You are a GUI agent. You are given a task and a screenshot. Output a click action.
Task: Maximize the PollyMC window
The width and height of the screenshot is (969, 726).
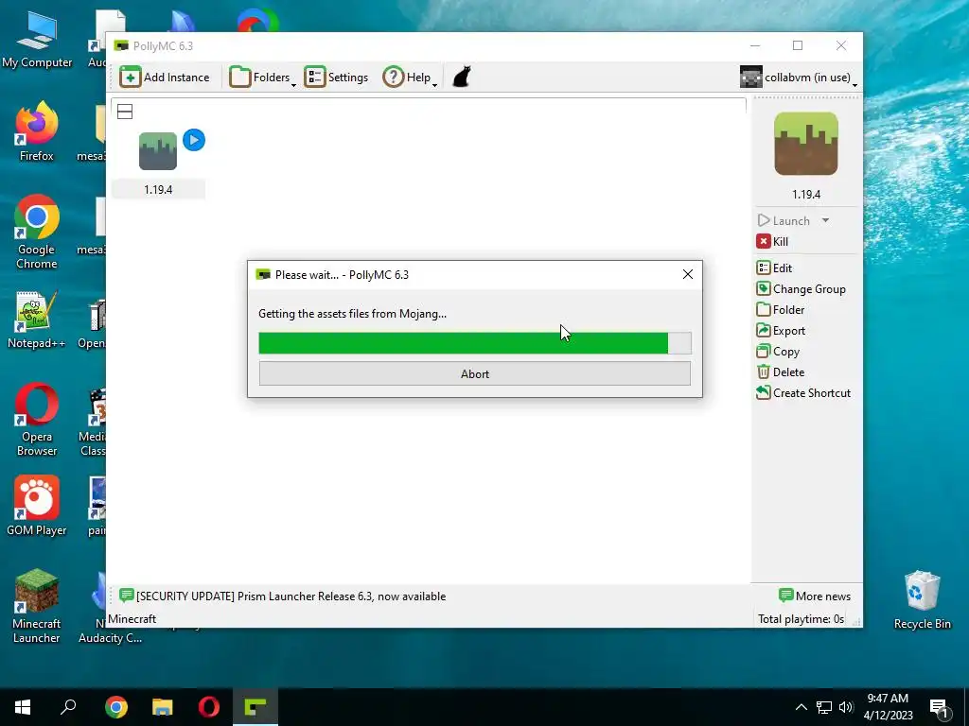tap(798, 45)
